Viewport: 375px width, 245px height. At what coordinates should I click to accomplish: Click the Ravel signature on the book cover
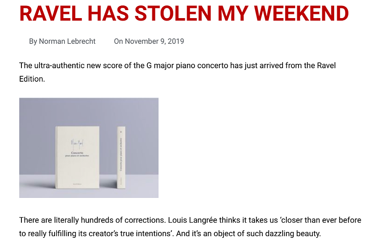pos(77,144)
